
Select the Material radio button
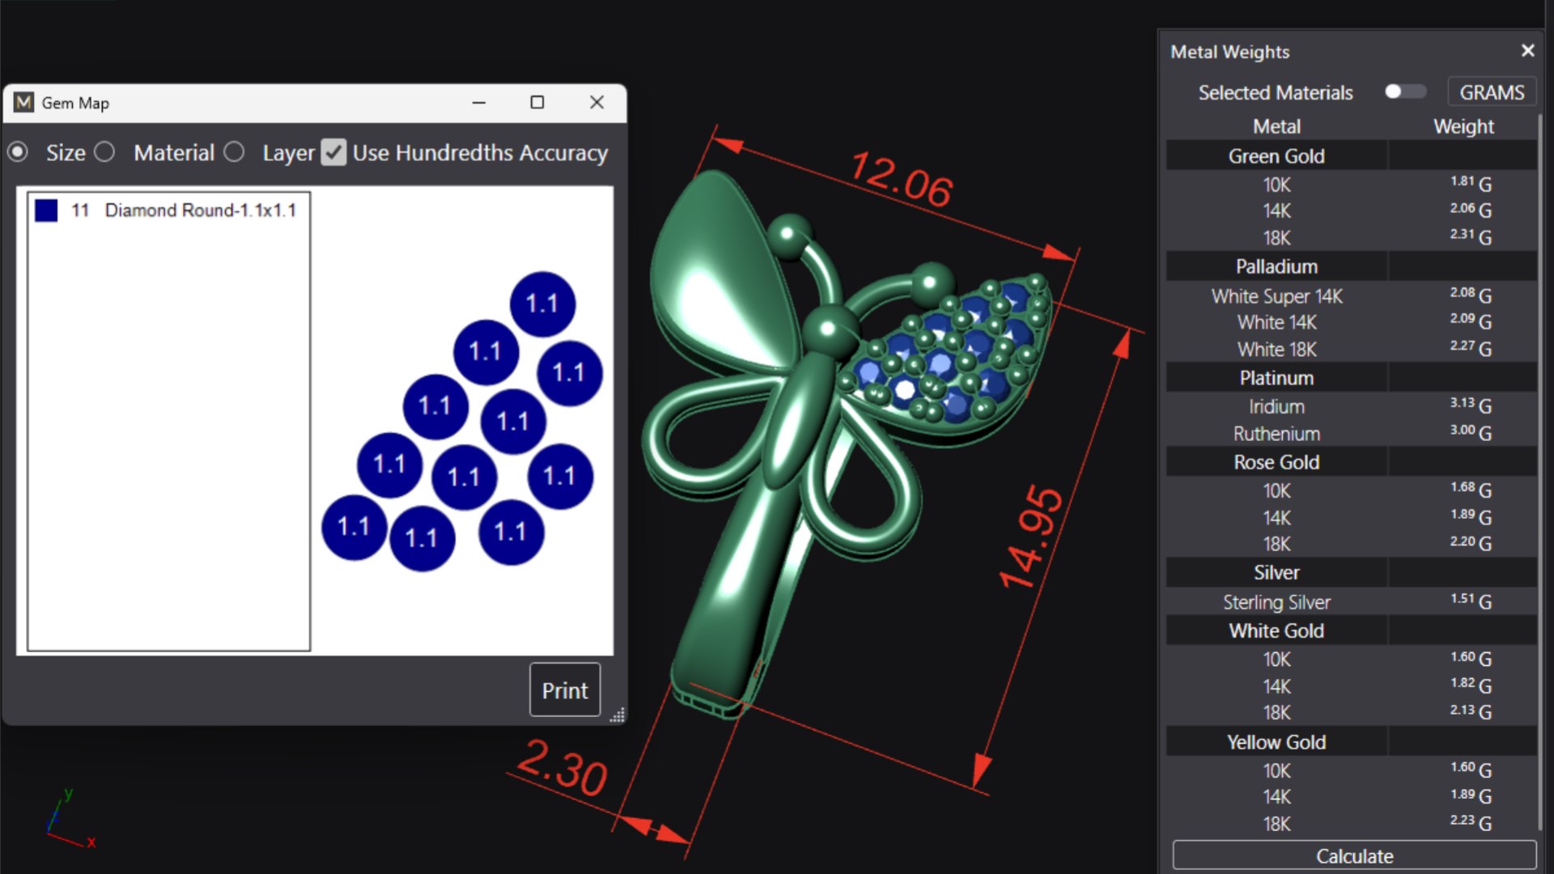click(104, 152)
